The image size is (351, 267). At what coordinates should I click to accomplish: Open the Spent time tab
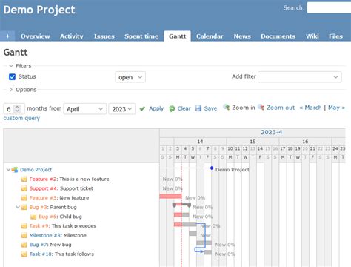click(141, 36)
